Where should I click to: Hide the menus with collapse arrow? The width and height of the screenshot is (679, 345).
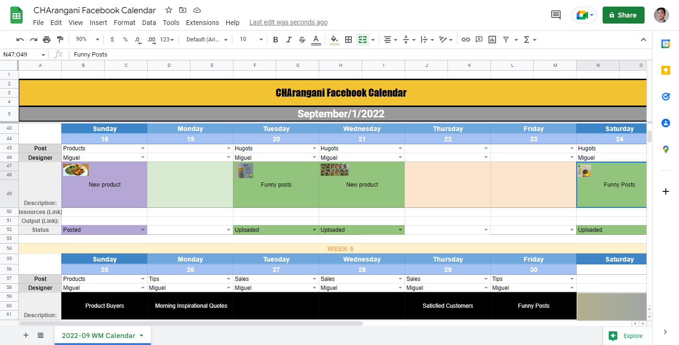coord(643,40)
